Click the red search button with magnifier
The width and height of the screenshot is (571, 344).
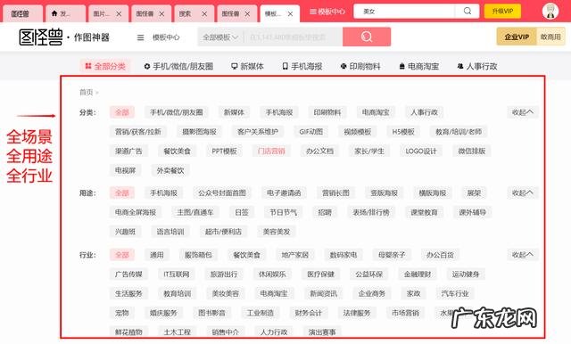click(x=367, y=37)
